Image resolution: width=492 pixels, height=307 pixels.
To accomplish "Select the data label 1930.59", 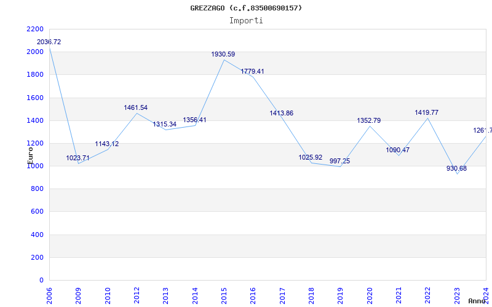I will click(223, 54).
